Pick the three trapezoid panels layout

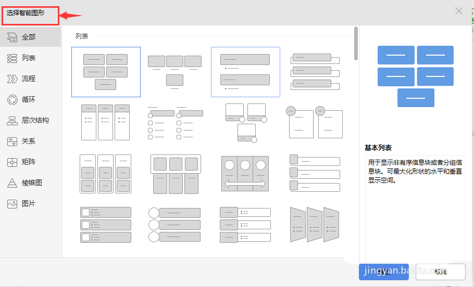(x=315, y=225)
